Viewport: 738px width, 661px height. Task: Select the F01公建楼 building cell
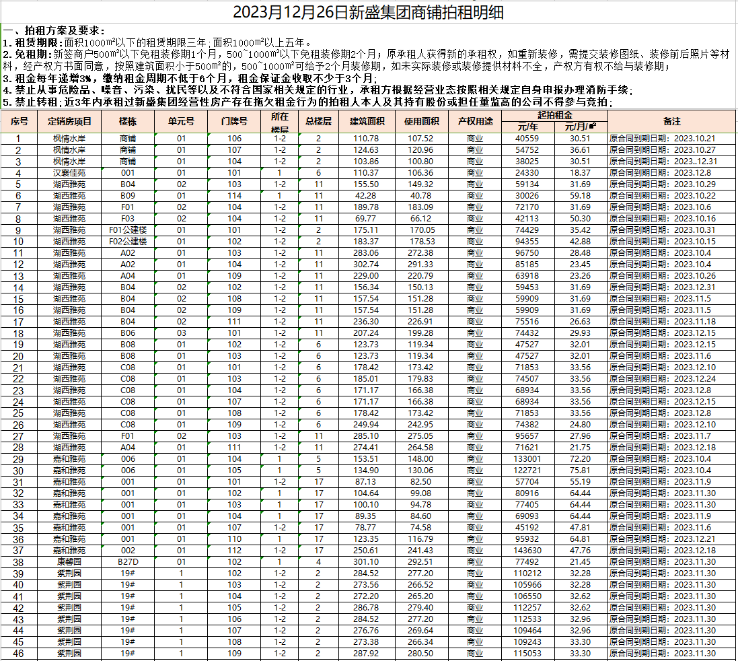128,230
